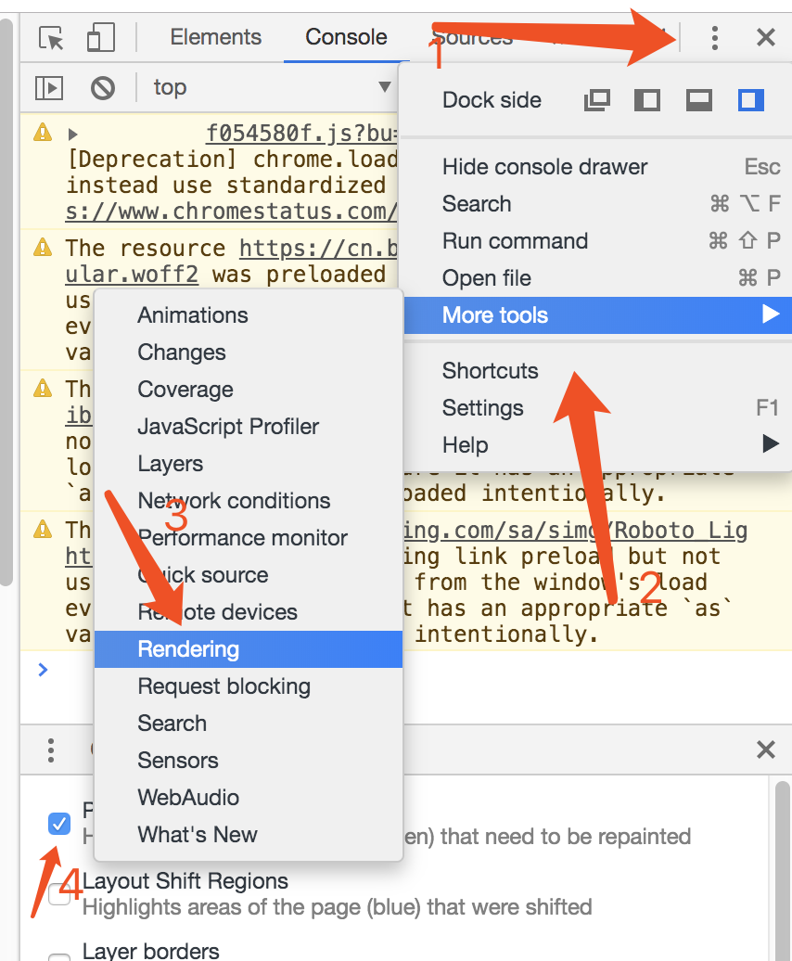The height and width of the screenshot is (961, 792).
Task: Select Animations in More tools
Action: click(249, 315)
